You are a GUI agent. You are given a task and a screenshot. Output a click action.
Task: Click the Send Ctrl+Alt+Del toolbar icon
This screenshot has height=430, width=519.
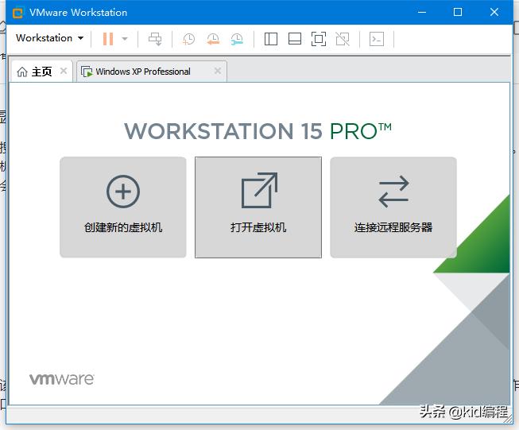pos(155,39)
